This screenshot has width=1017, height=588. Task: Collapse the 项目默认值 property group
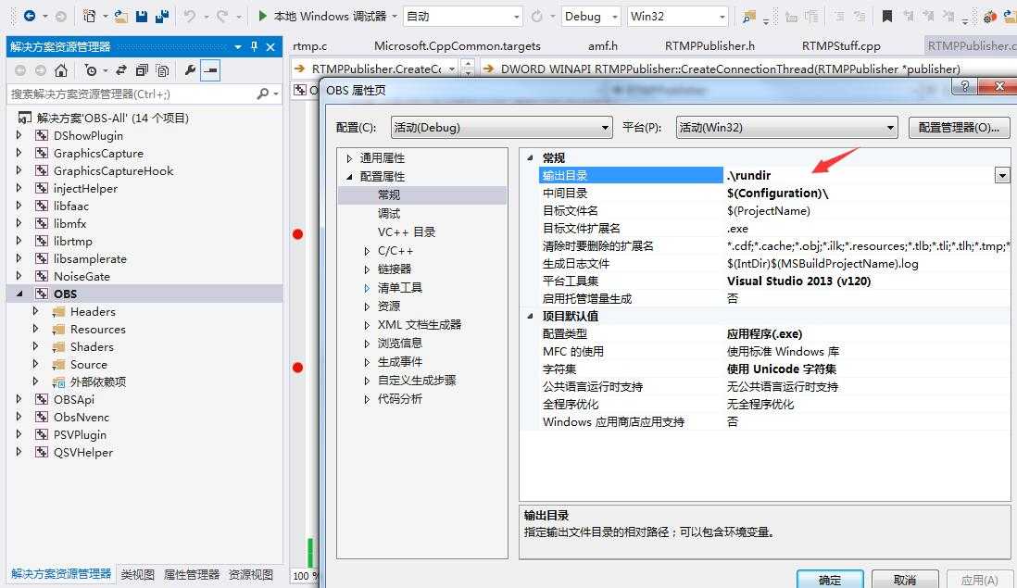(x=531, y=316)
